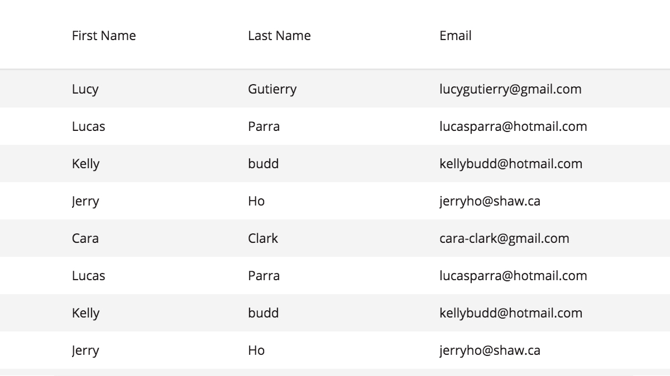Click the Lucy first name cell
The height and width of the screenshot is (376, 670).
tap(85, 89)
